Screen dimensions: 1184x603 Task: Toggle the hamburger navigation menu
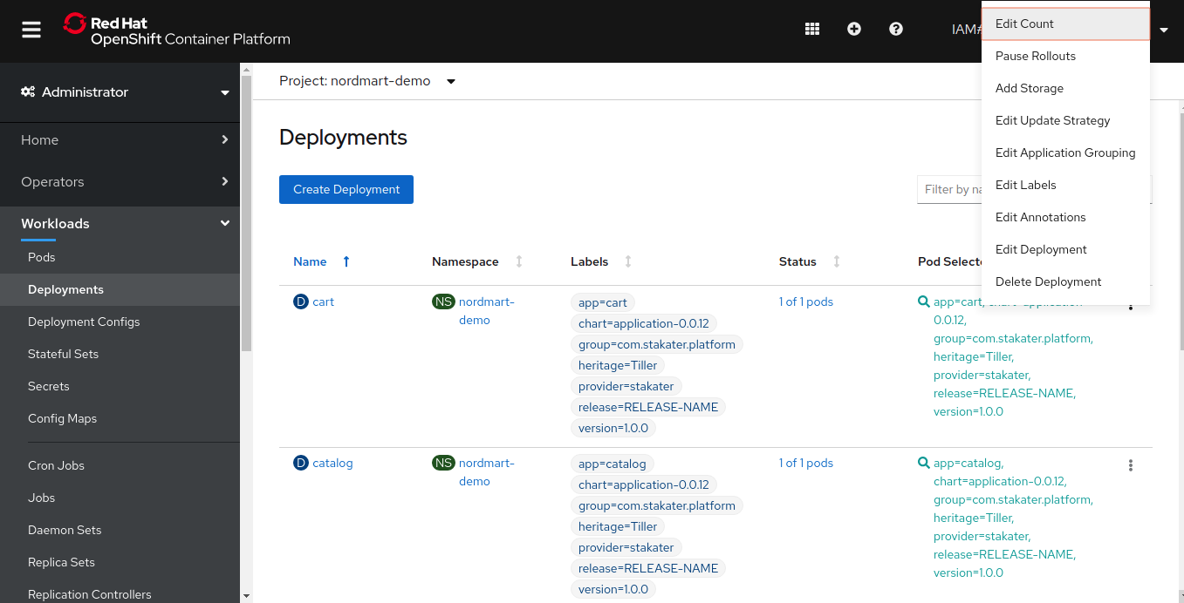[31, 30]
